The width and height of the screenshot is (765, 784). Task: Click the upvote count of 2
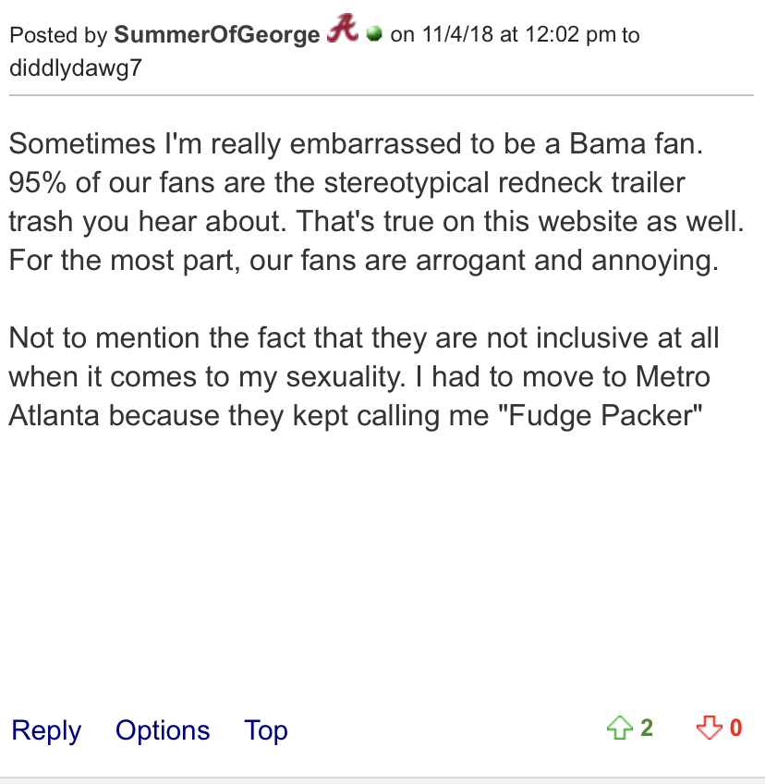coord(647,729)
